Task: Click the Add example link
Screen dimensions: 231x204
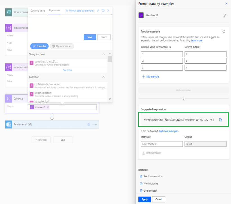Action: (150, 77)
